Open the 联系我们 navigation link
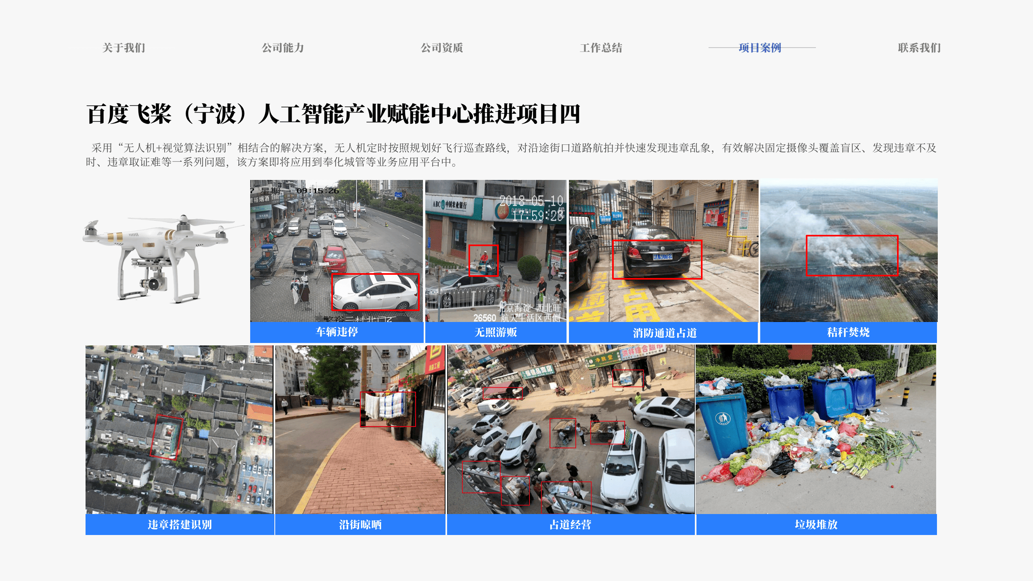The height and width of the screenshot is (581, 1033). coord(919,48)
